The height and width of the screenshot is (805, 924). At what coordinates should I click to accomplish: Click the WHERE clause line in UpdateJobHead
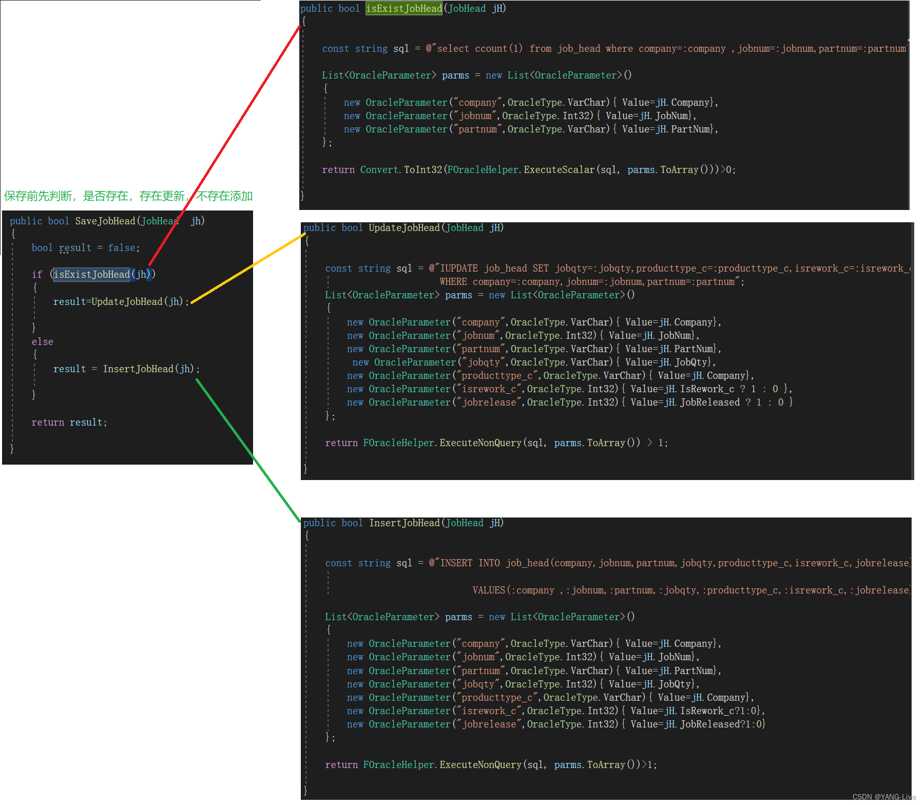click(x=592, y=282)
